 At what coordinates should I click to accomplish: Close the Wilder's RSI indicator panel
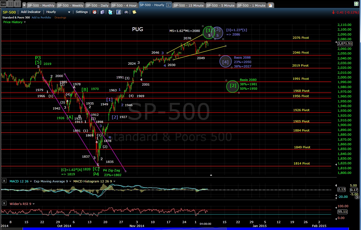point(4,204)
